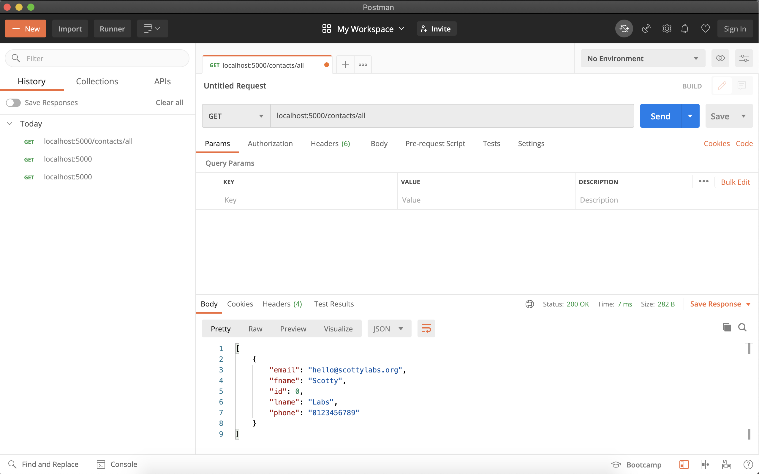The image size is (759, 474).
Task: Click the Import button
Action: pos(70,29)
